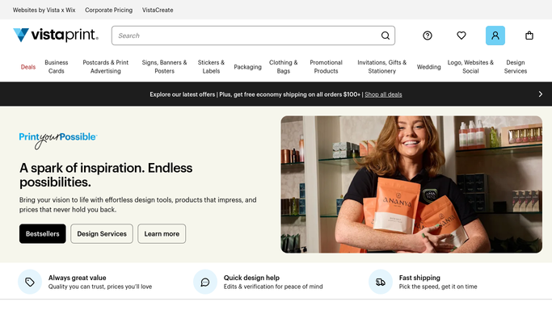Click the Vistaprint logo

[56, 36]
